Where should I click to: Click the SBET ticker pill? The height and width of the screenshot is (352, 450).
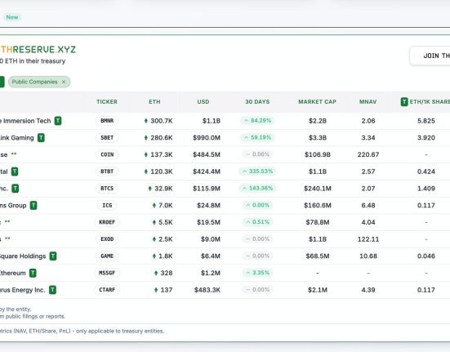pyautogui.click(x=107, y=138)
